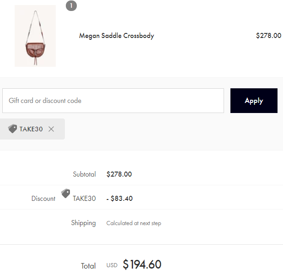
Task: Remove the TAKE30 discount code
Action: [51, 129]
